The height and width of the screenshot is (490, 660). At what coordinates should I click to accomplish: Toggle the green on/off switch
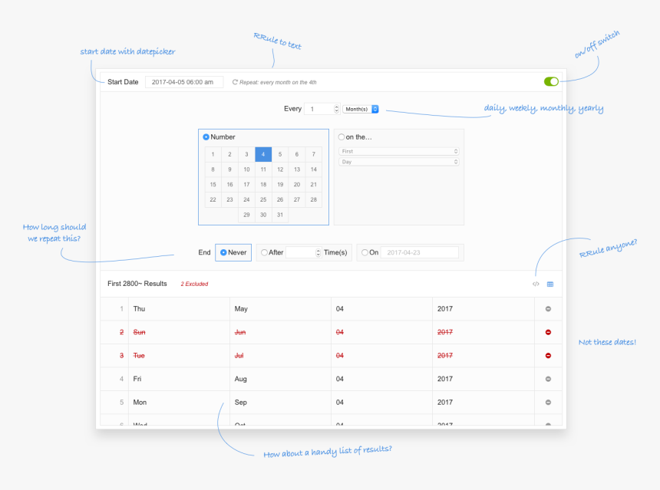coord(551,81)
